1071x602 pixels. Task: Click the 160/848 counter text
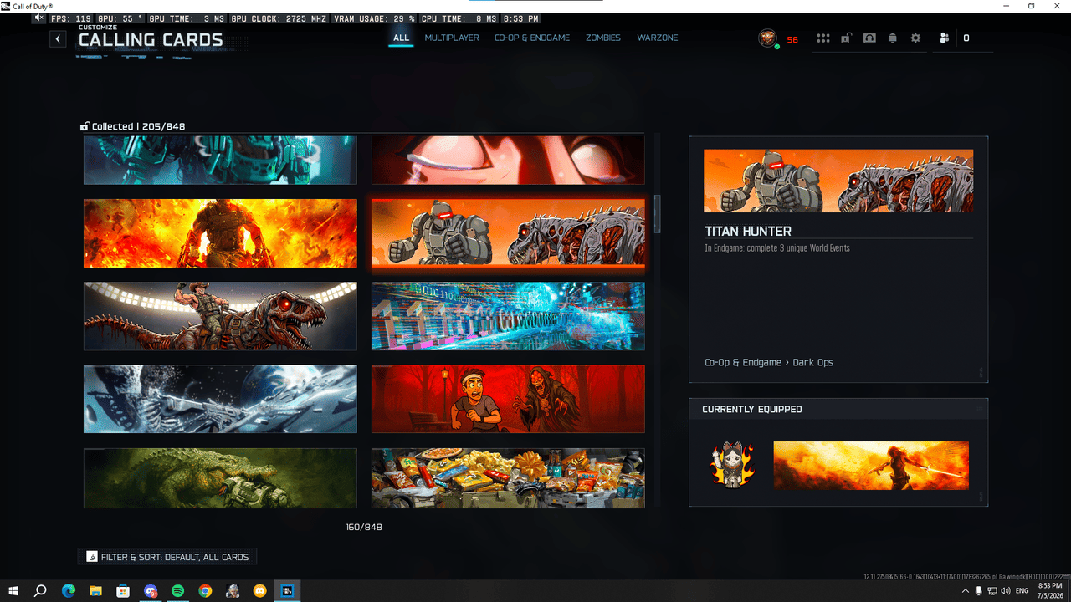point(364,528)
